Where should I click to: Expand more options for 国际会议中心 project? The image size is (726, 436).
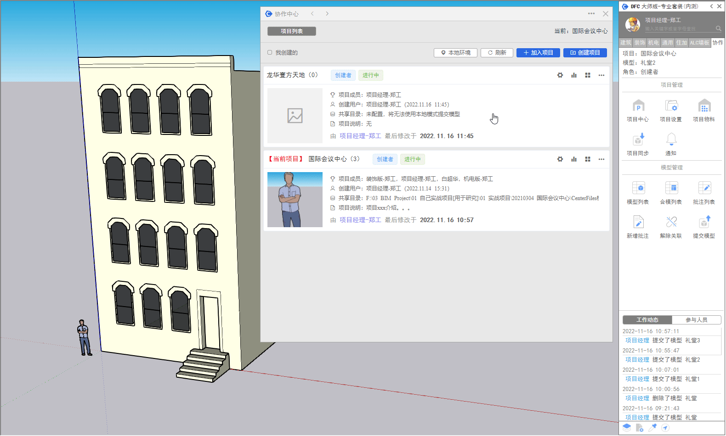[601, 159]
